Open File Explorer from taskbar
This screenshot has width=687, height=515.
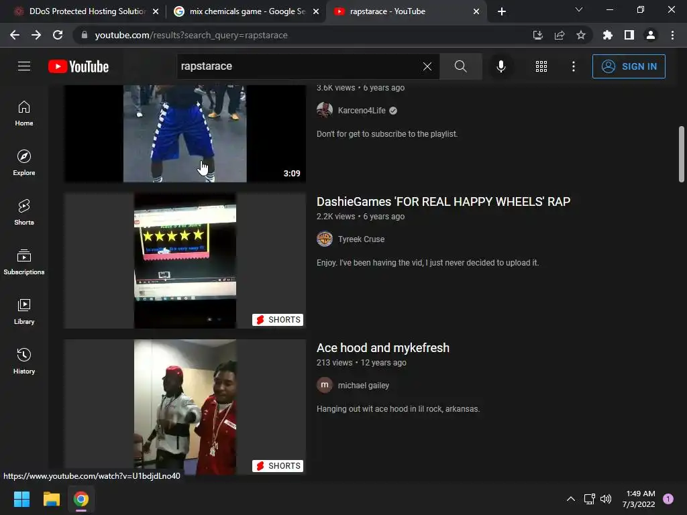tap(51, 499)
